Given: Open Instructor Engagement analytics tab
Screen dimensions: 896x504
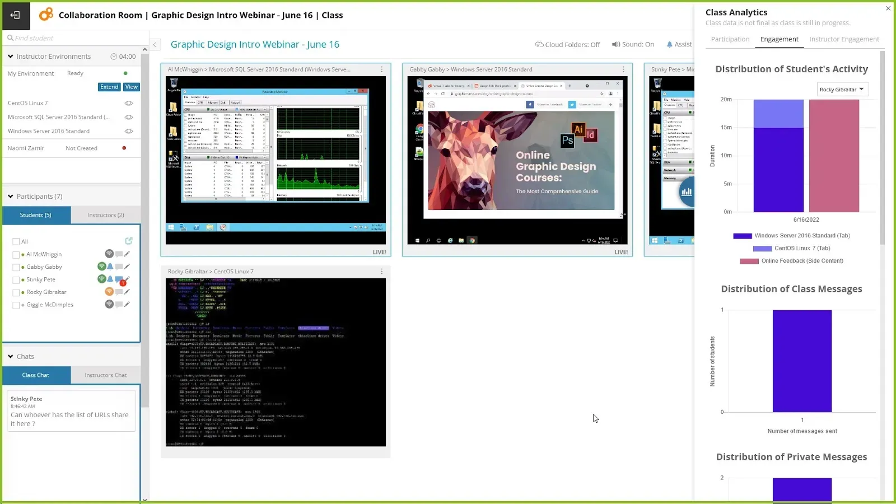Looking at the screenshot, I should click(x=844, y=39).
